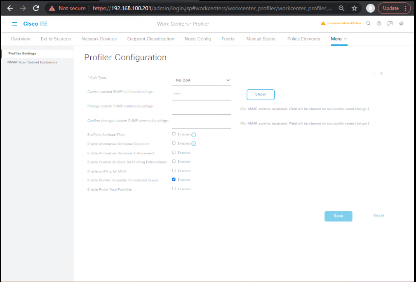
Task: Select Profiler Settings in the sidebar
Action: pyautogui.click(x=37, y=53)
